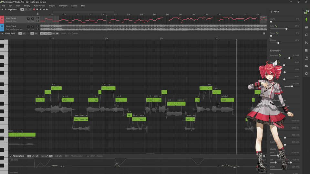The height and width of the screenshot is (174, 310).
Task: Click the Loudness automation curve icon
Action: tap(280, 55)
